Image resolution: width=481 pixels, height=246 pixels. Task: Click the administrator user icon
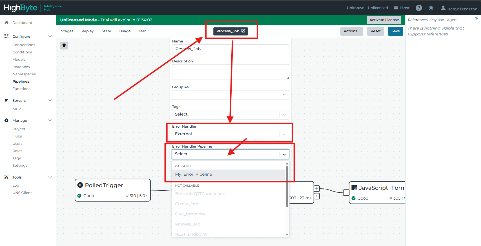point(443,8)
